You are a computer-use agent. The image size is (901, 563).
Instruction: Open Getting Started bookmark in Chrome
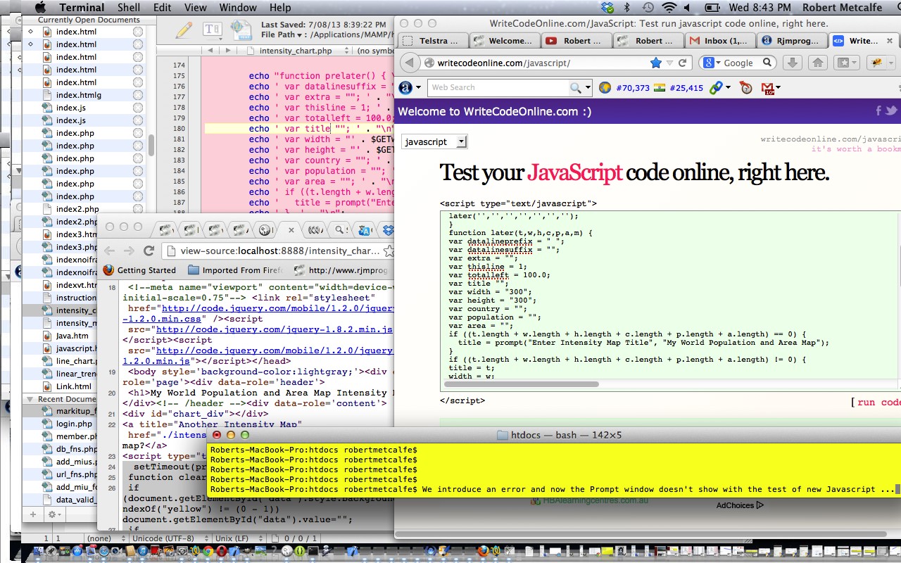139,270
